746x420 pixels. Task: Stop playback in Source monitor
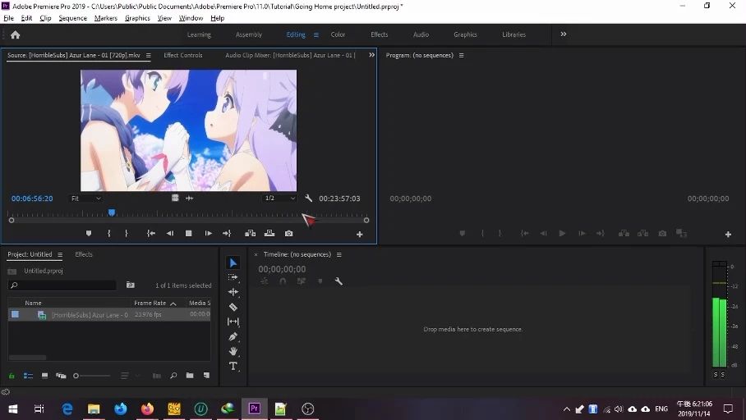point(188,233)
